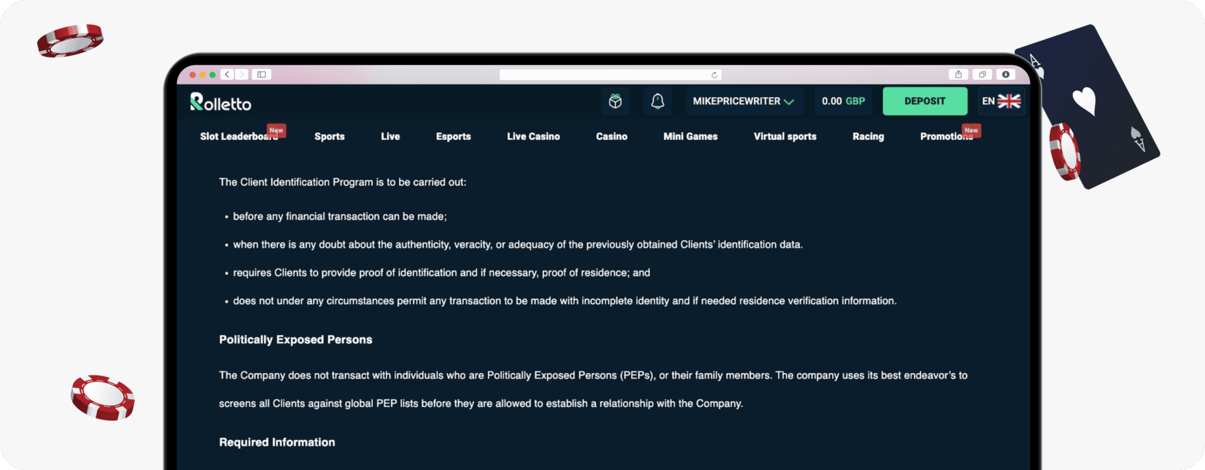1205x470 pixels.
Task: Open the Live betting tab
Action: coord(390,137)
